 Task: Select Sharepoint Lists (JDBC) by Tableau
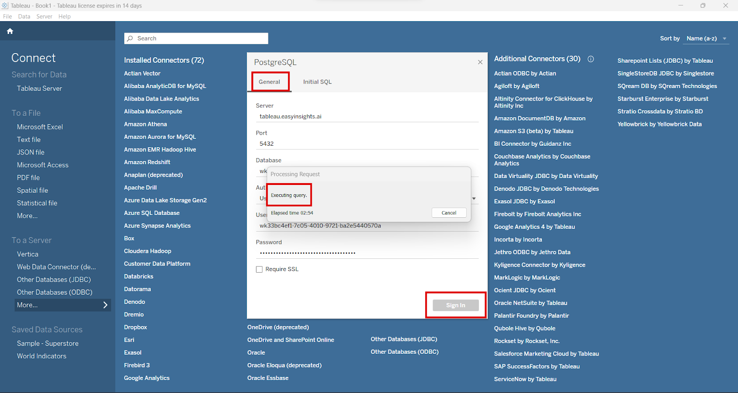(665, 60)
